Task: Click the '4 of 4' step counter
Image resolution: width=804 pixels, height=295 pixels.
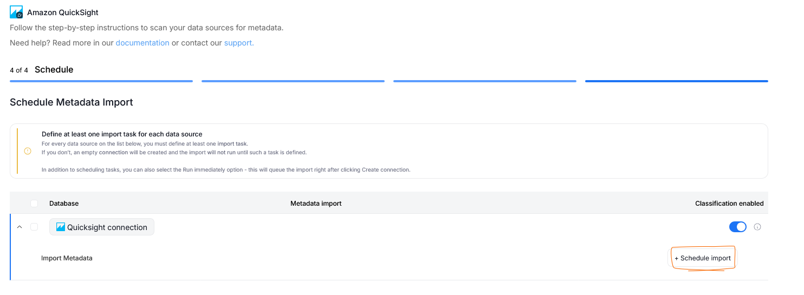Action: pyautogui.click(x=19, y=70)
